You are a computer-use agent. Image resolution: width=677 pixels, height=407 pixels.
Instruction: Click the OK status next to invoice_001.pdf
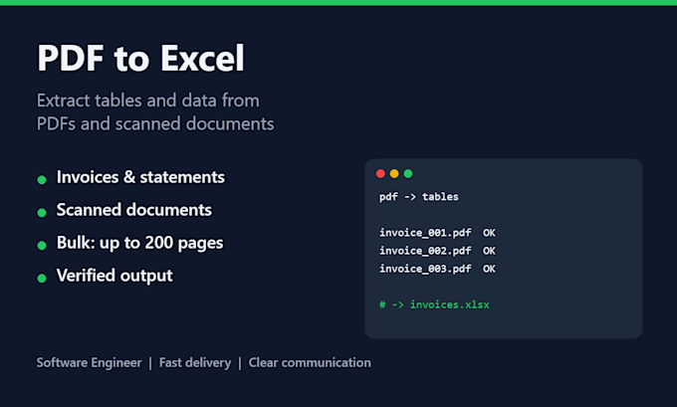click(x=489, y=233)
